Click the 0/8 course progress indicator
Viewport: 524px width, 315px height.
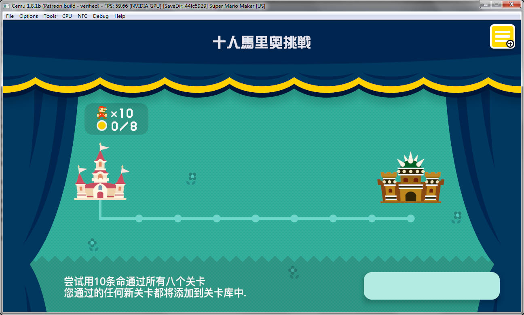(x=124, y=126)
